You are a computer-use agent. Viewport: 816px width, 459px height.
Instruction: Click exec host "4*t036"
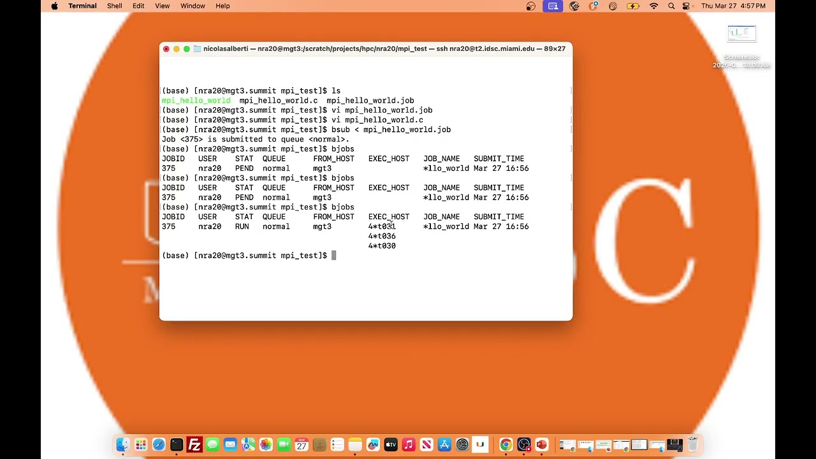(x=382, y=237)
